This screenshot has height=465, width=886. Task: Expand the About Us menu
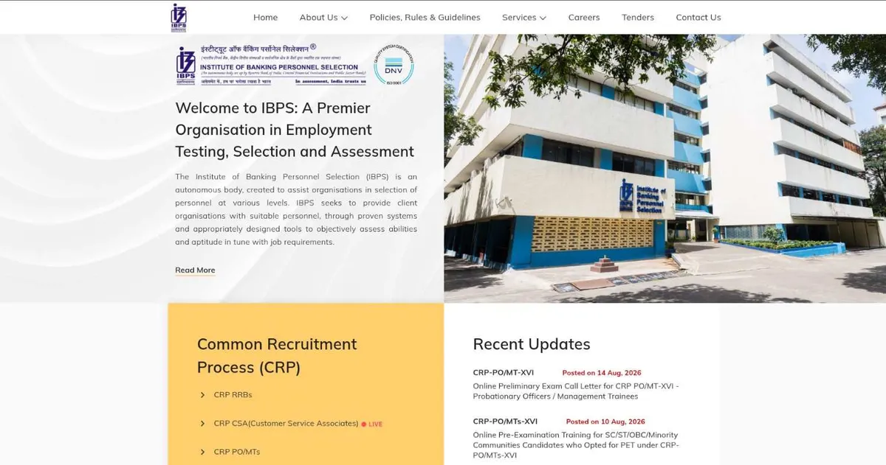[323, 17]
